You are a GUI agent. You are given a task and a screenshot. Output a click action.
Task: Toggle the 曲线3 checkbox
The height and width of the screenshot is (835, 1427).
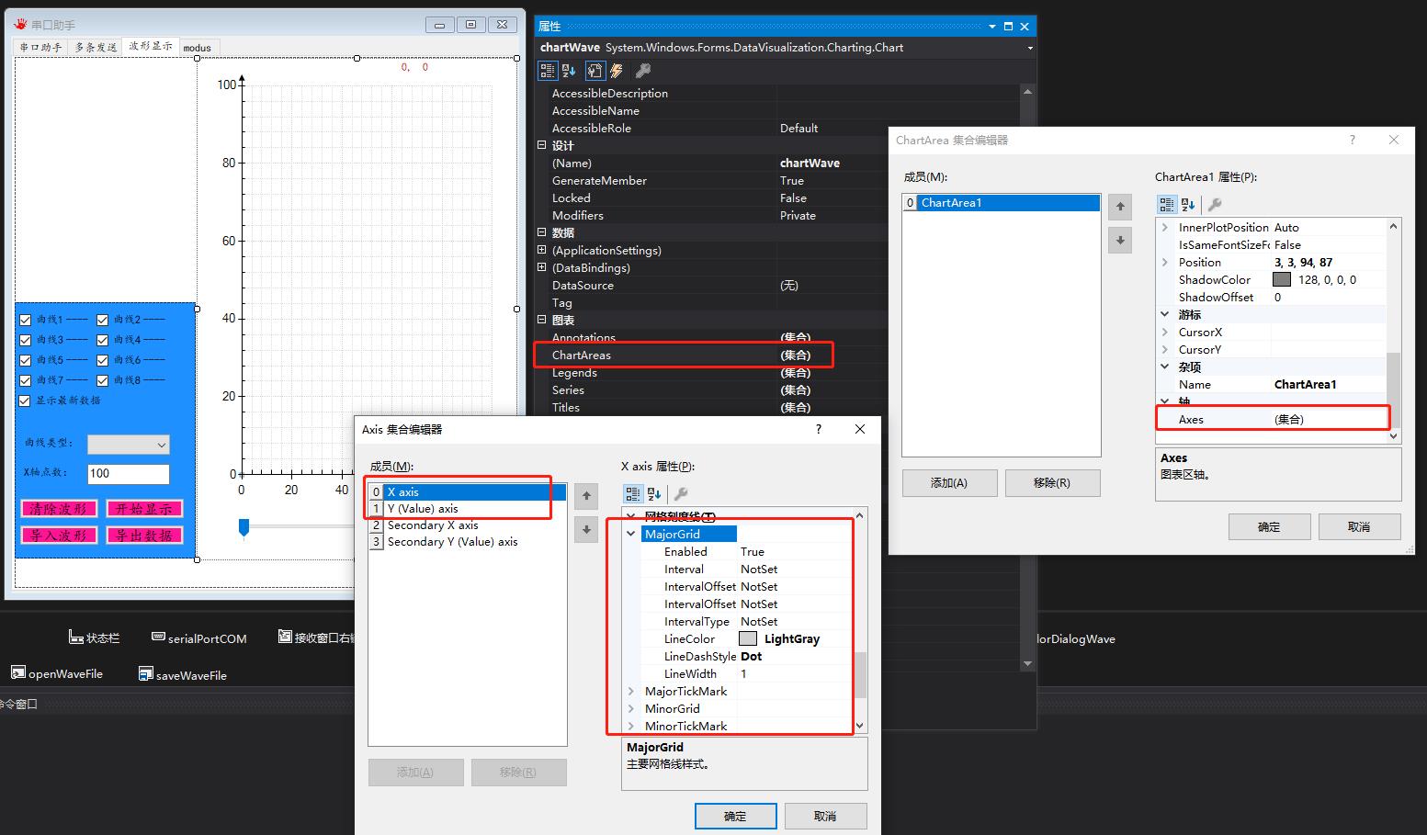point(26,340)
